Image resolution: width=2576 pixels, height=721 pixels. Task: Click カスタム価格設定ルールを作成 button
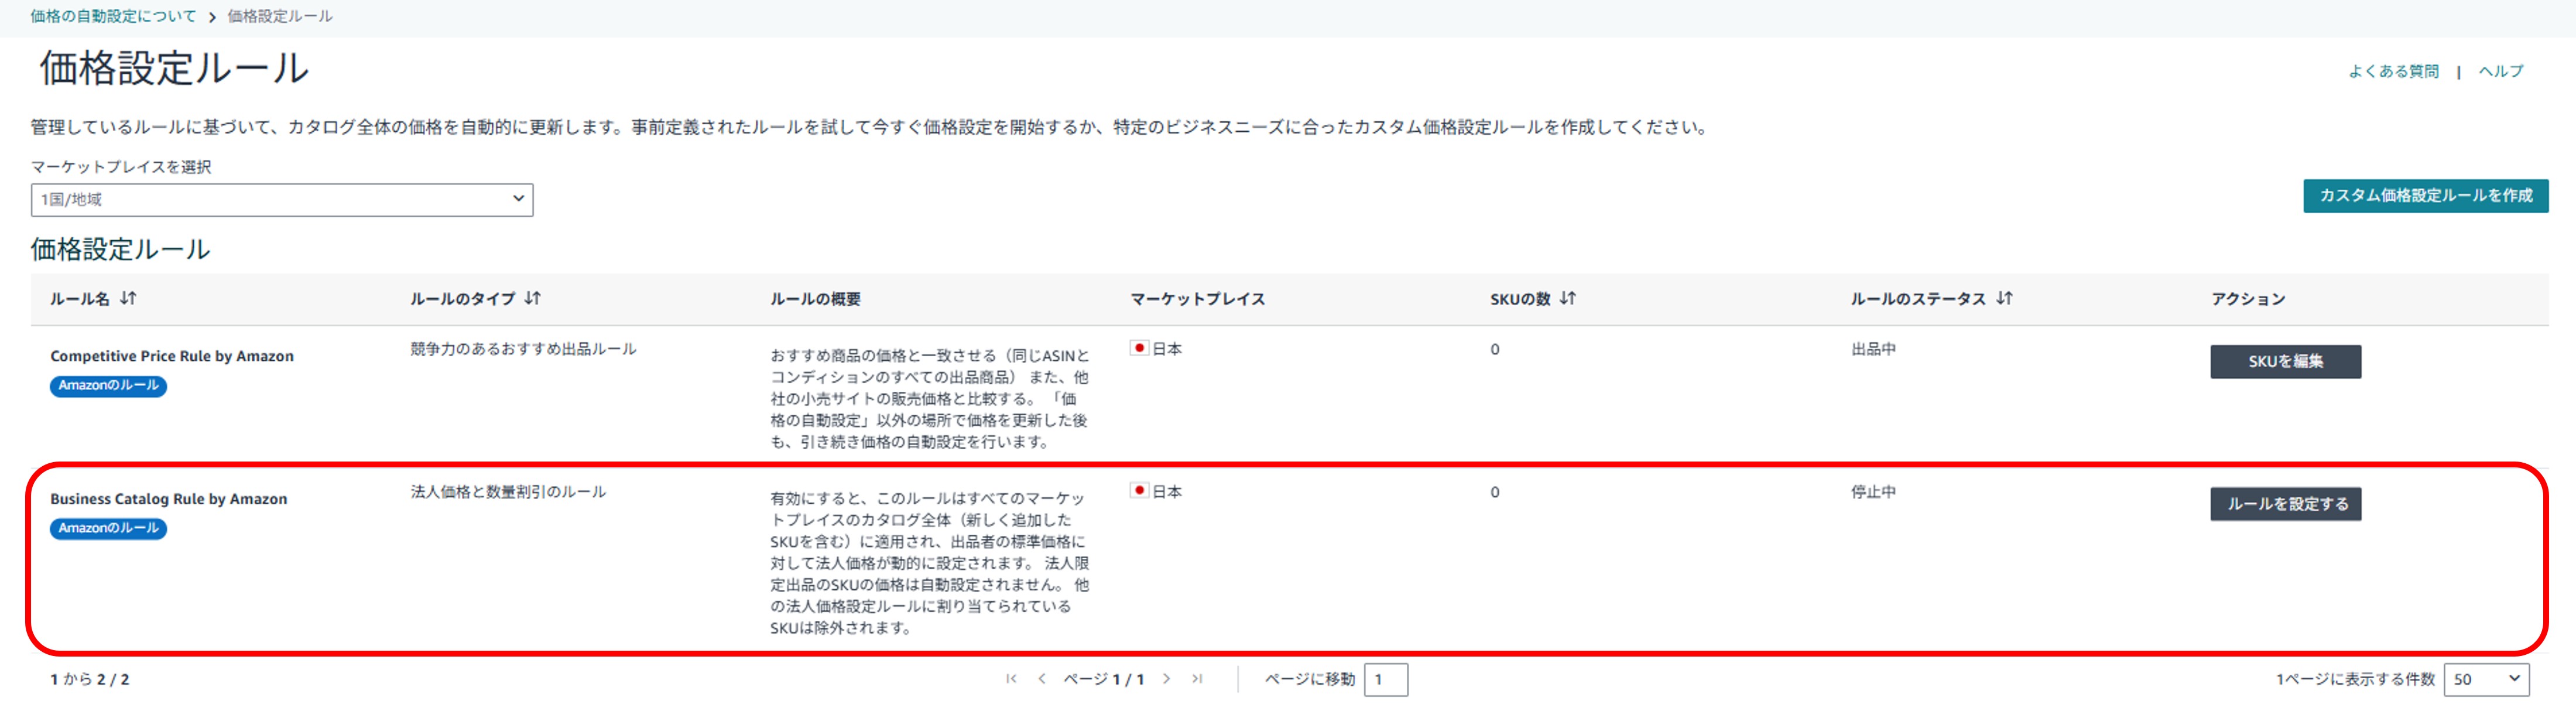click(2425, 195)
